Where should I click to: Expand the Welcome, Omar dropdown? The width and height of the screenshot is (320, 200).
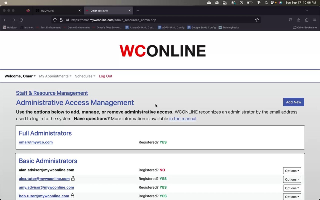point(20,76)
